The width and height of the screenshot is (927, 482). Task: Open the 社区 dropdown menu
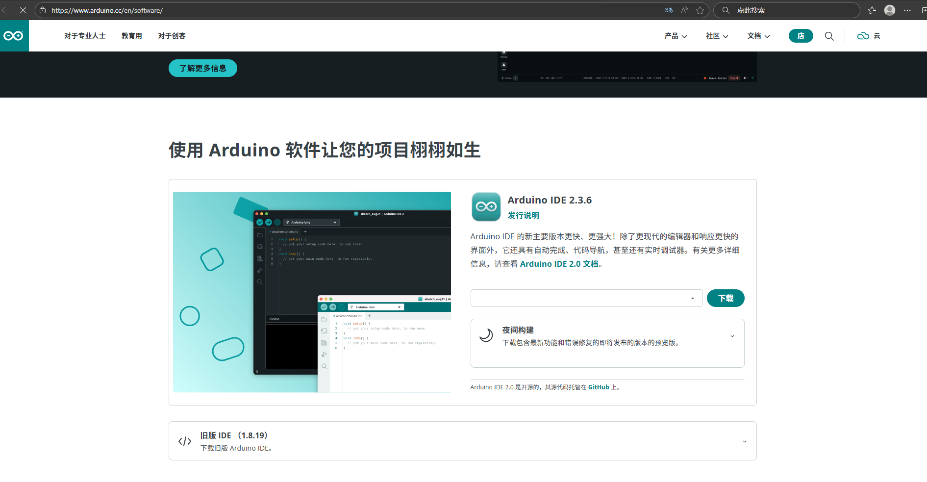(717, 36)
